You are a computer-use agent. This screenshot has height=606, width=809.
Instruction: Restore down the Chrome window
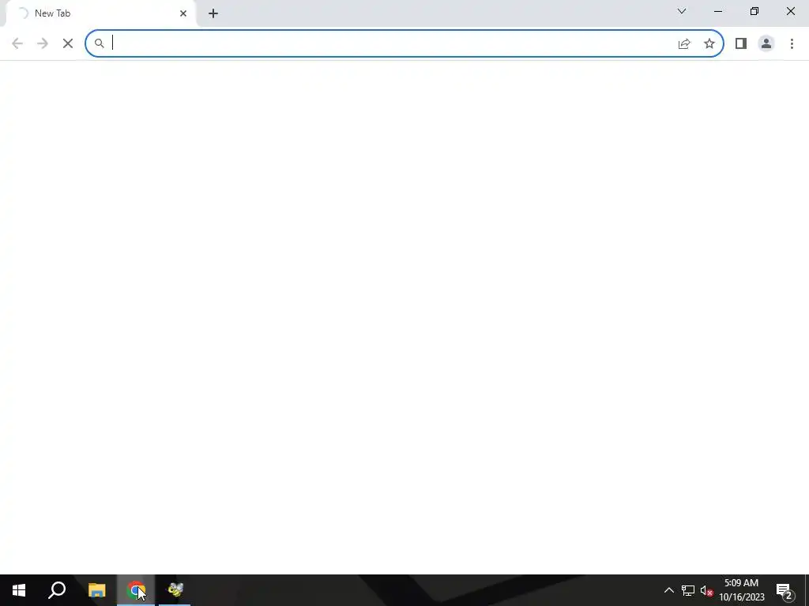(754, 11)
